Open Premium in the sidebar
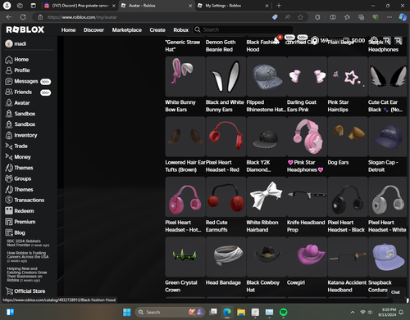 coord(20,222)
